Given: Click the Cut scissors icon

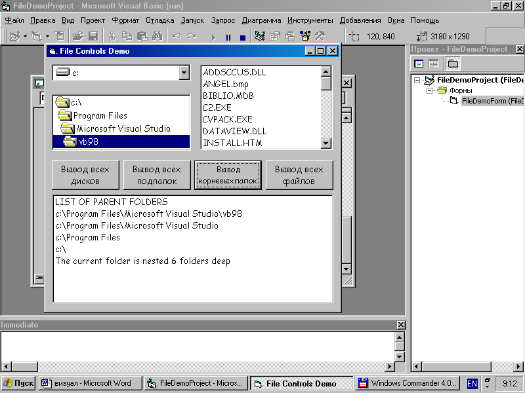Looking at the screenshot, I should click(x=112, y=36).
